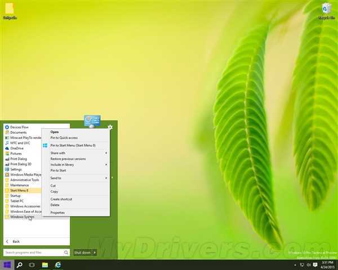
Task: Click the Windows logo icon beside Pin to Start Menu
Action: 45,146
